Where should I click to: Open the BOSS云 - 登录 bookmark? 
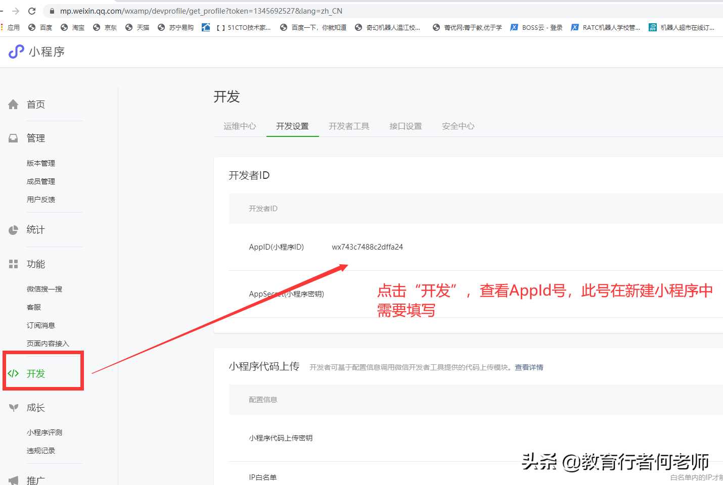536,27
